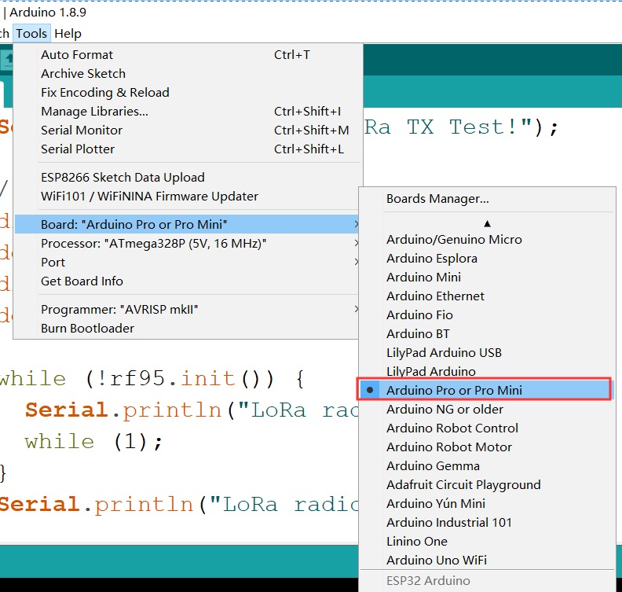Expand the Processor ATmega328P submenu
The width and height of the screenshot is (622, 592).
point(186,244)
